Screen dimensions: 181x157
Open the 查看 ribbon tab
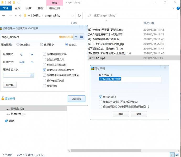pyautogui.click(x=40, y=8)
